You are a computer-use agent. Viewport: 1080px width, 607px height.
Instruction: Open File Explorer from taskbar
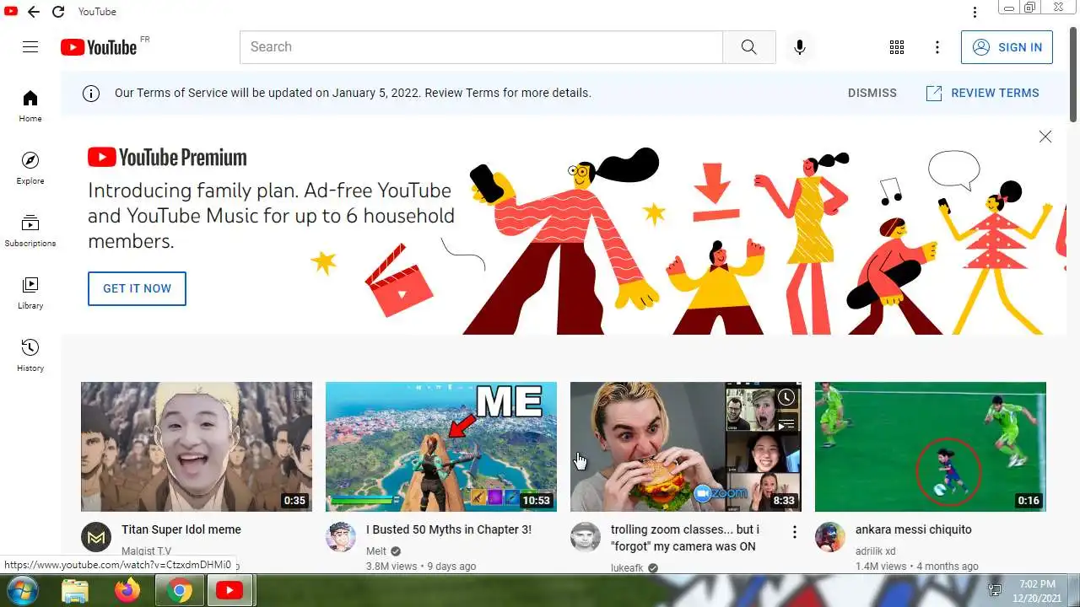tap(75, 591)
